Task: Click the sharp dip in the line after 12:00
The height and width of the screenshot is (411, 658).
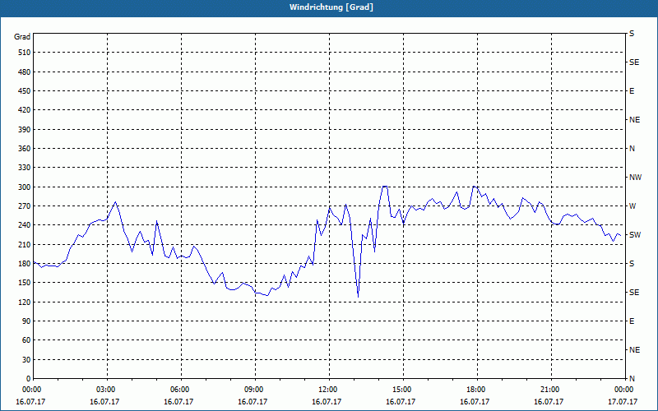Action: point(358,294)
